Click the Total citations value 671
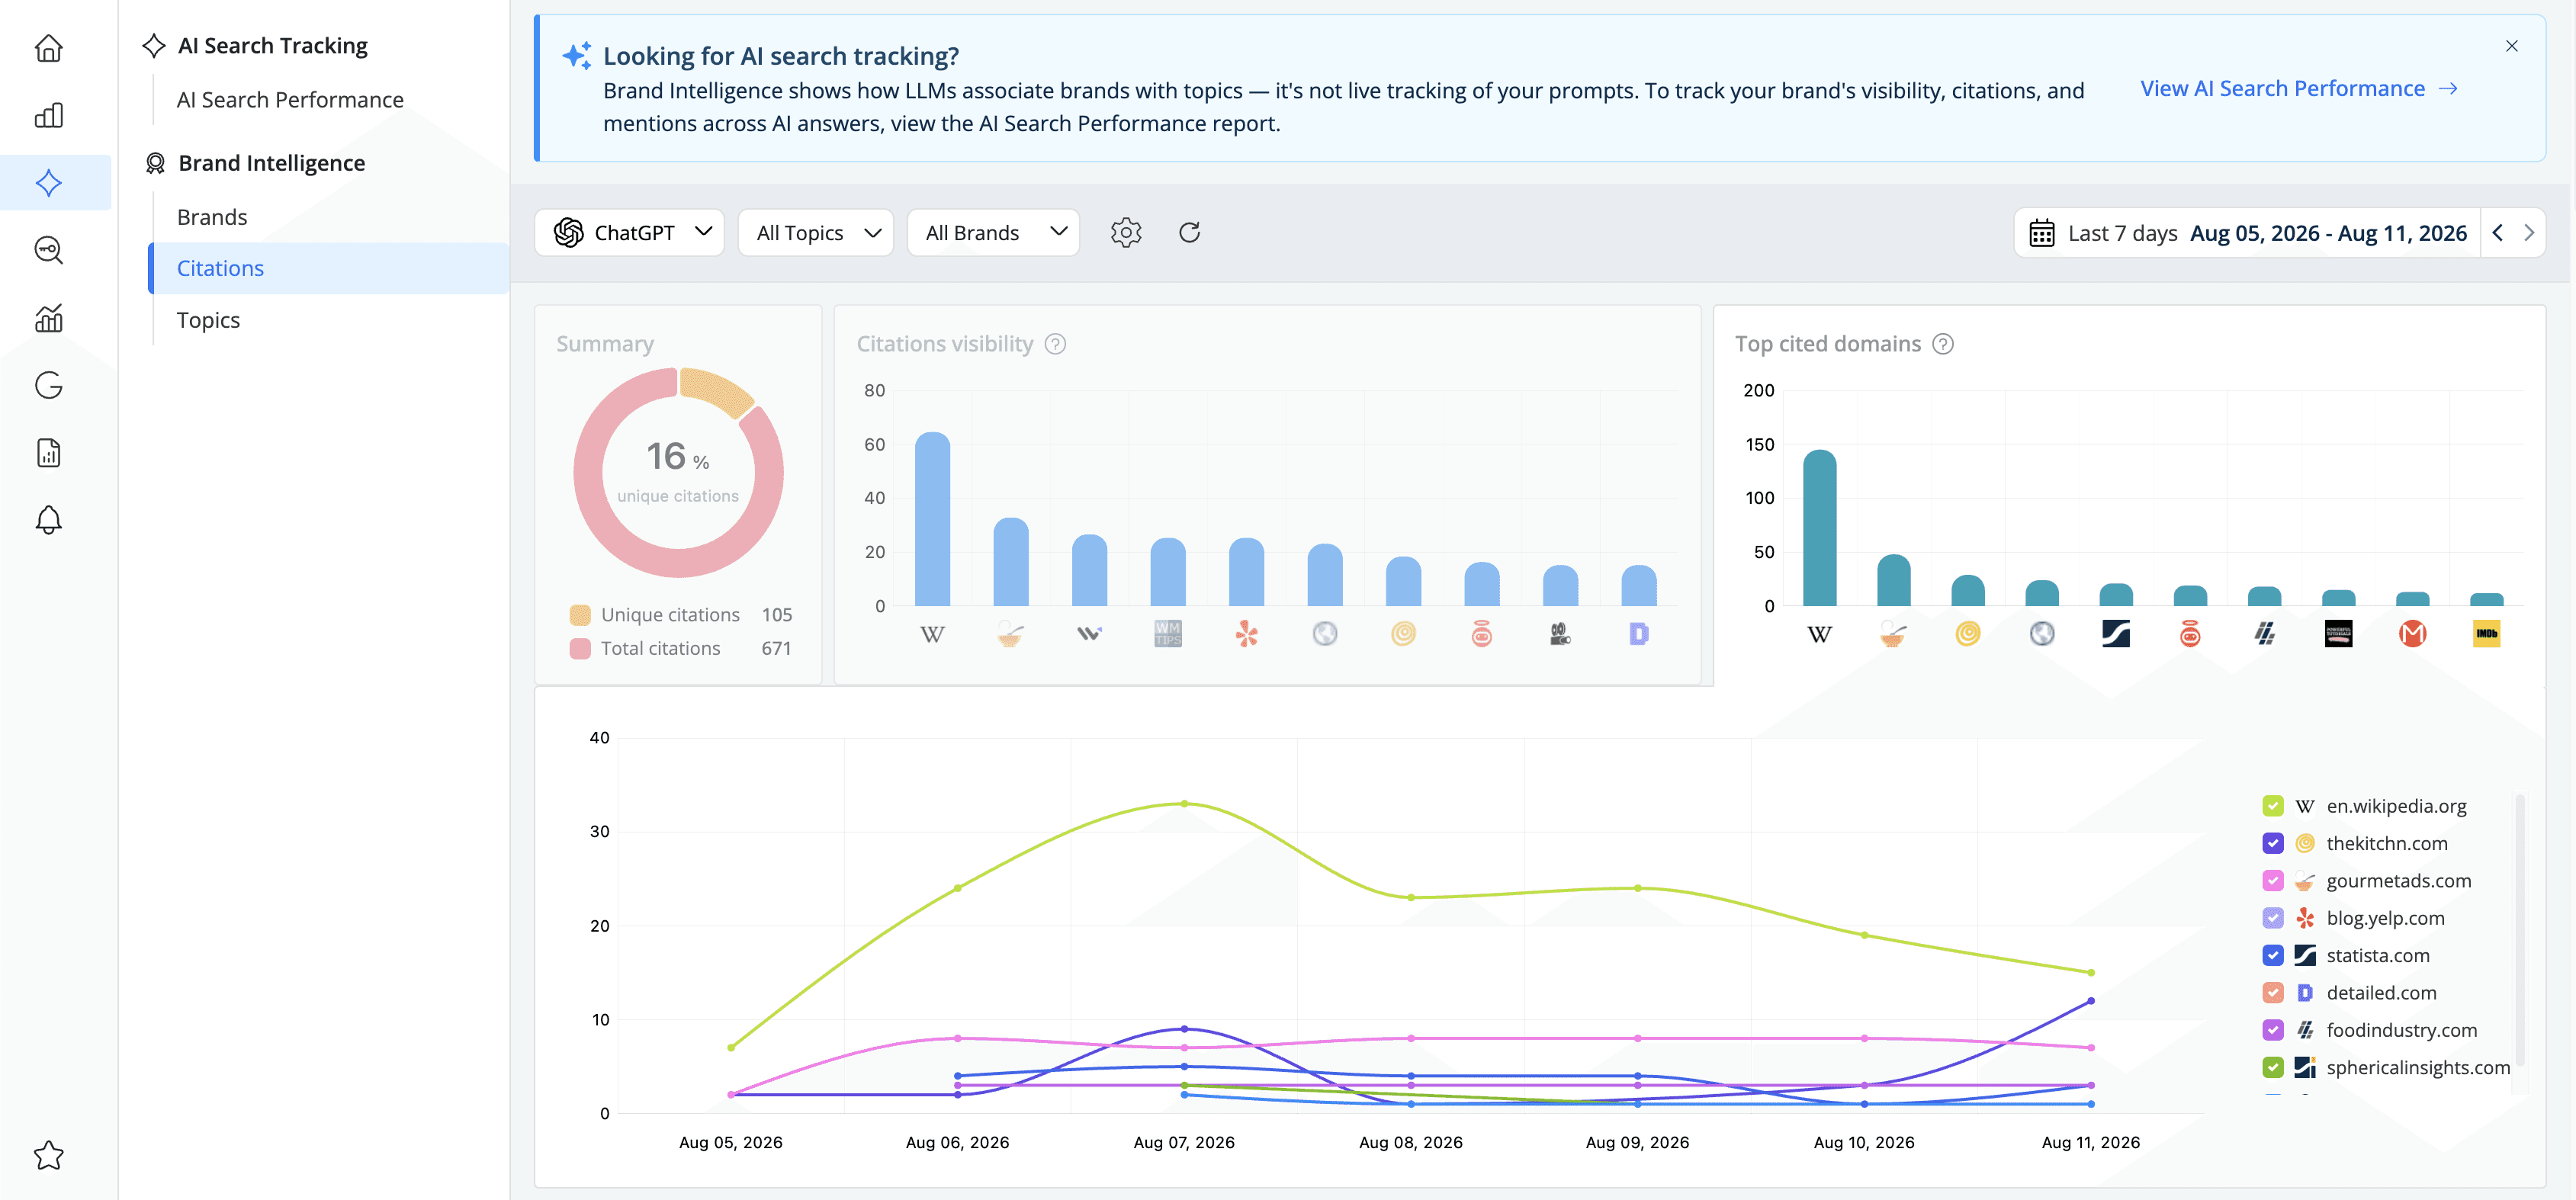Image resolution: width=2576 pixels, height=1200 pixels. [776, 648]
